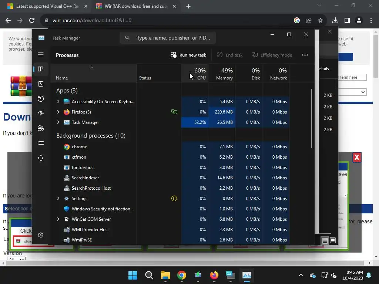Open a new Chrome tab

click(x=188, y=6)
